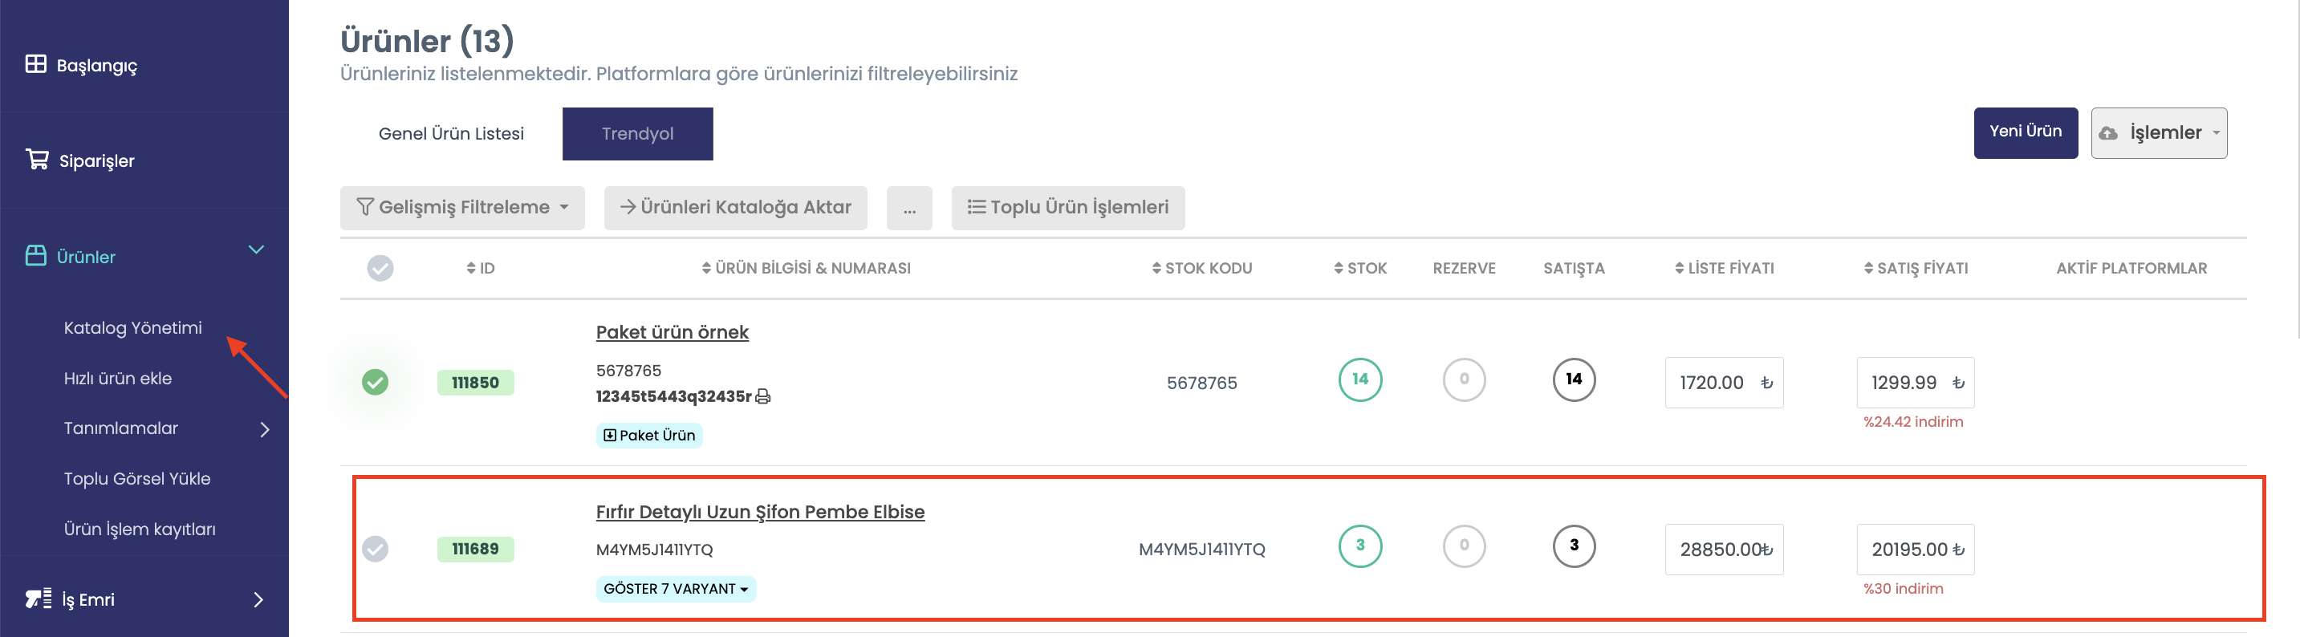
Task: Expand the Tanımlamalar submenu chevron
Action: click(264, 430)
